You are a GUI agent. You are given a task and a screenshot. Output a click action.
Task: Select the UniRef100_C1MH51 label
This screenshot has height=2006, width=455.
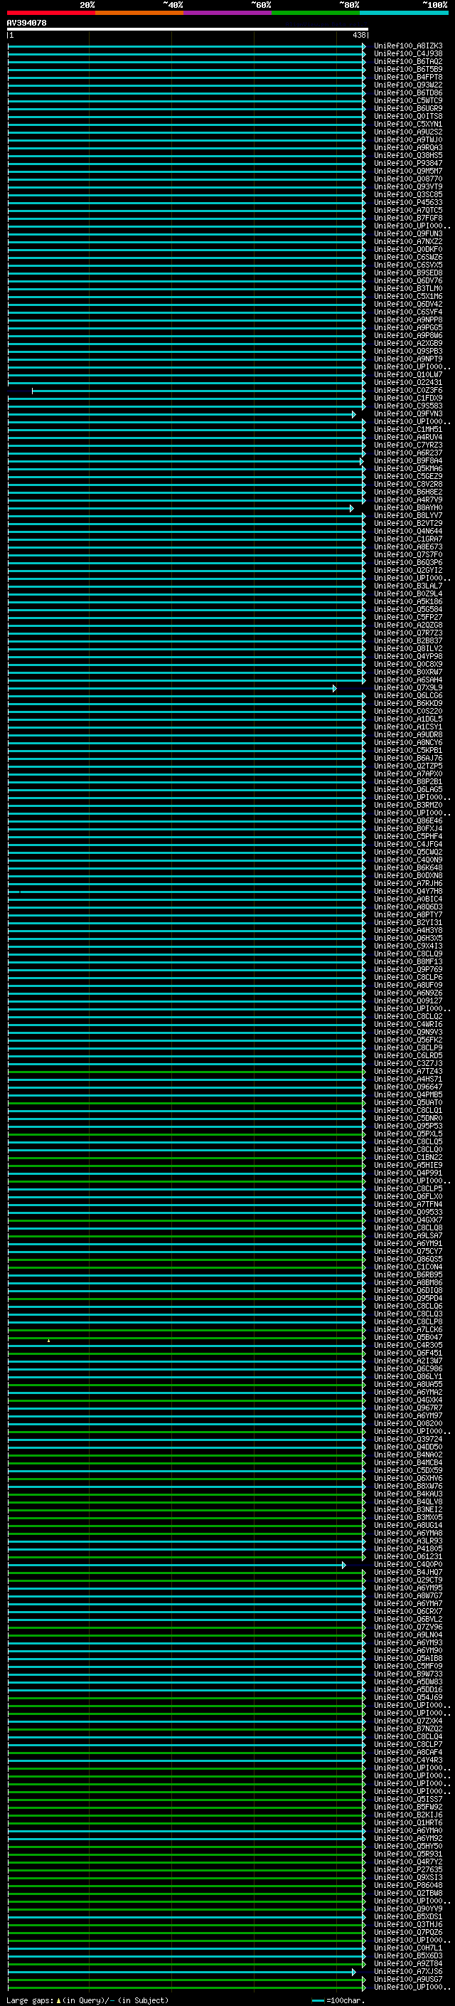click(408, 430)
